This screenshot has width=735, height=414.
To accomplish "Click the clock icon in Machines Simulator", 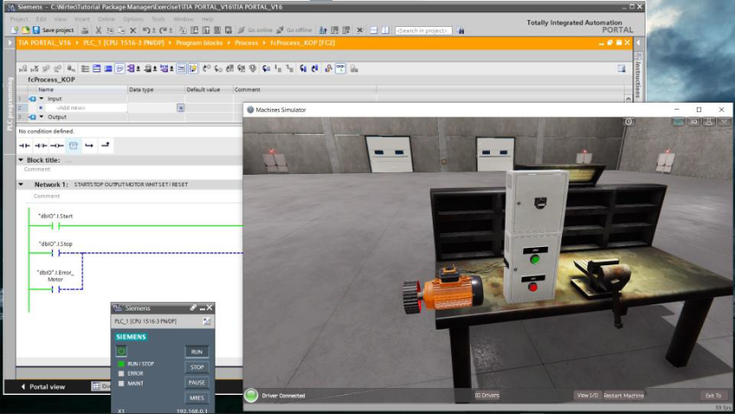I will tap(629, 122).
